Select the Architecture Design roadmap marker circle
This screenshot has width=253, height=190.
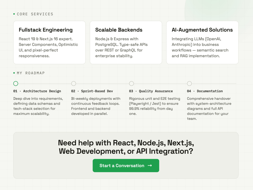(16, 84)
